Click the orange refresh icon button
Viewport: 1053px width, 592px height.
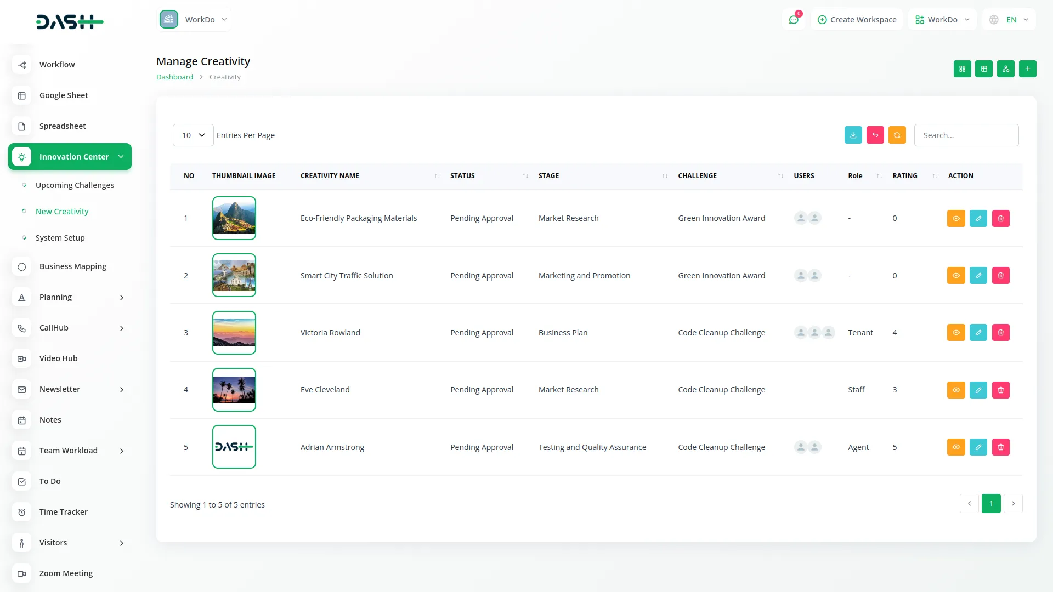(897, 135)
